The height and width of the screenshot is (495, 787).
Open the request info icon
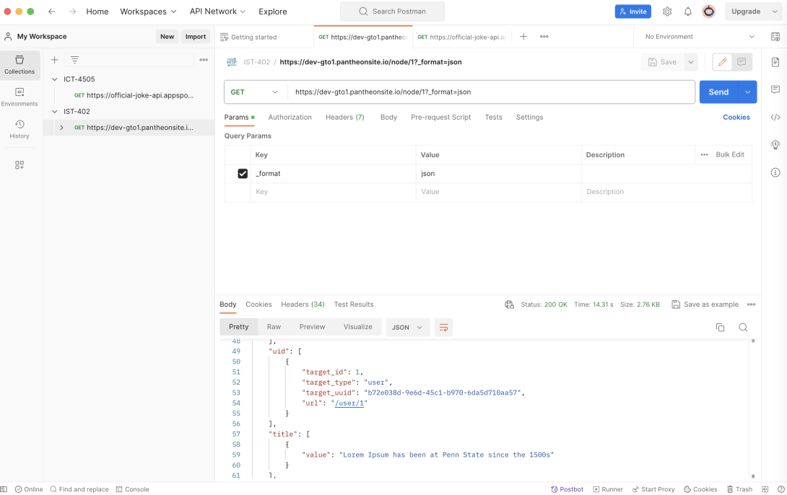pyautogui.click(x=775, y=172)
